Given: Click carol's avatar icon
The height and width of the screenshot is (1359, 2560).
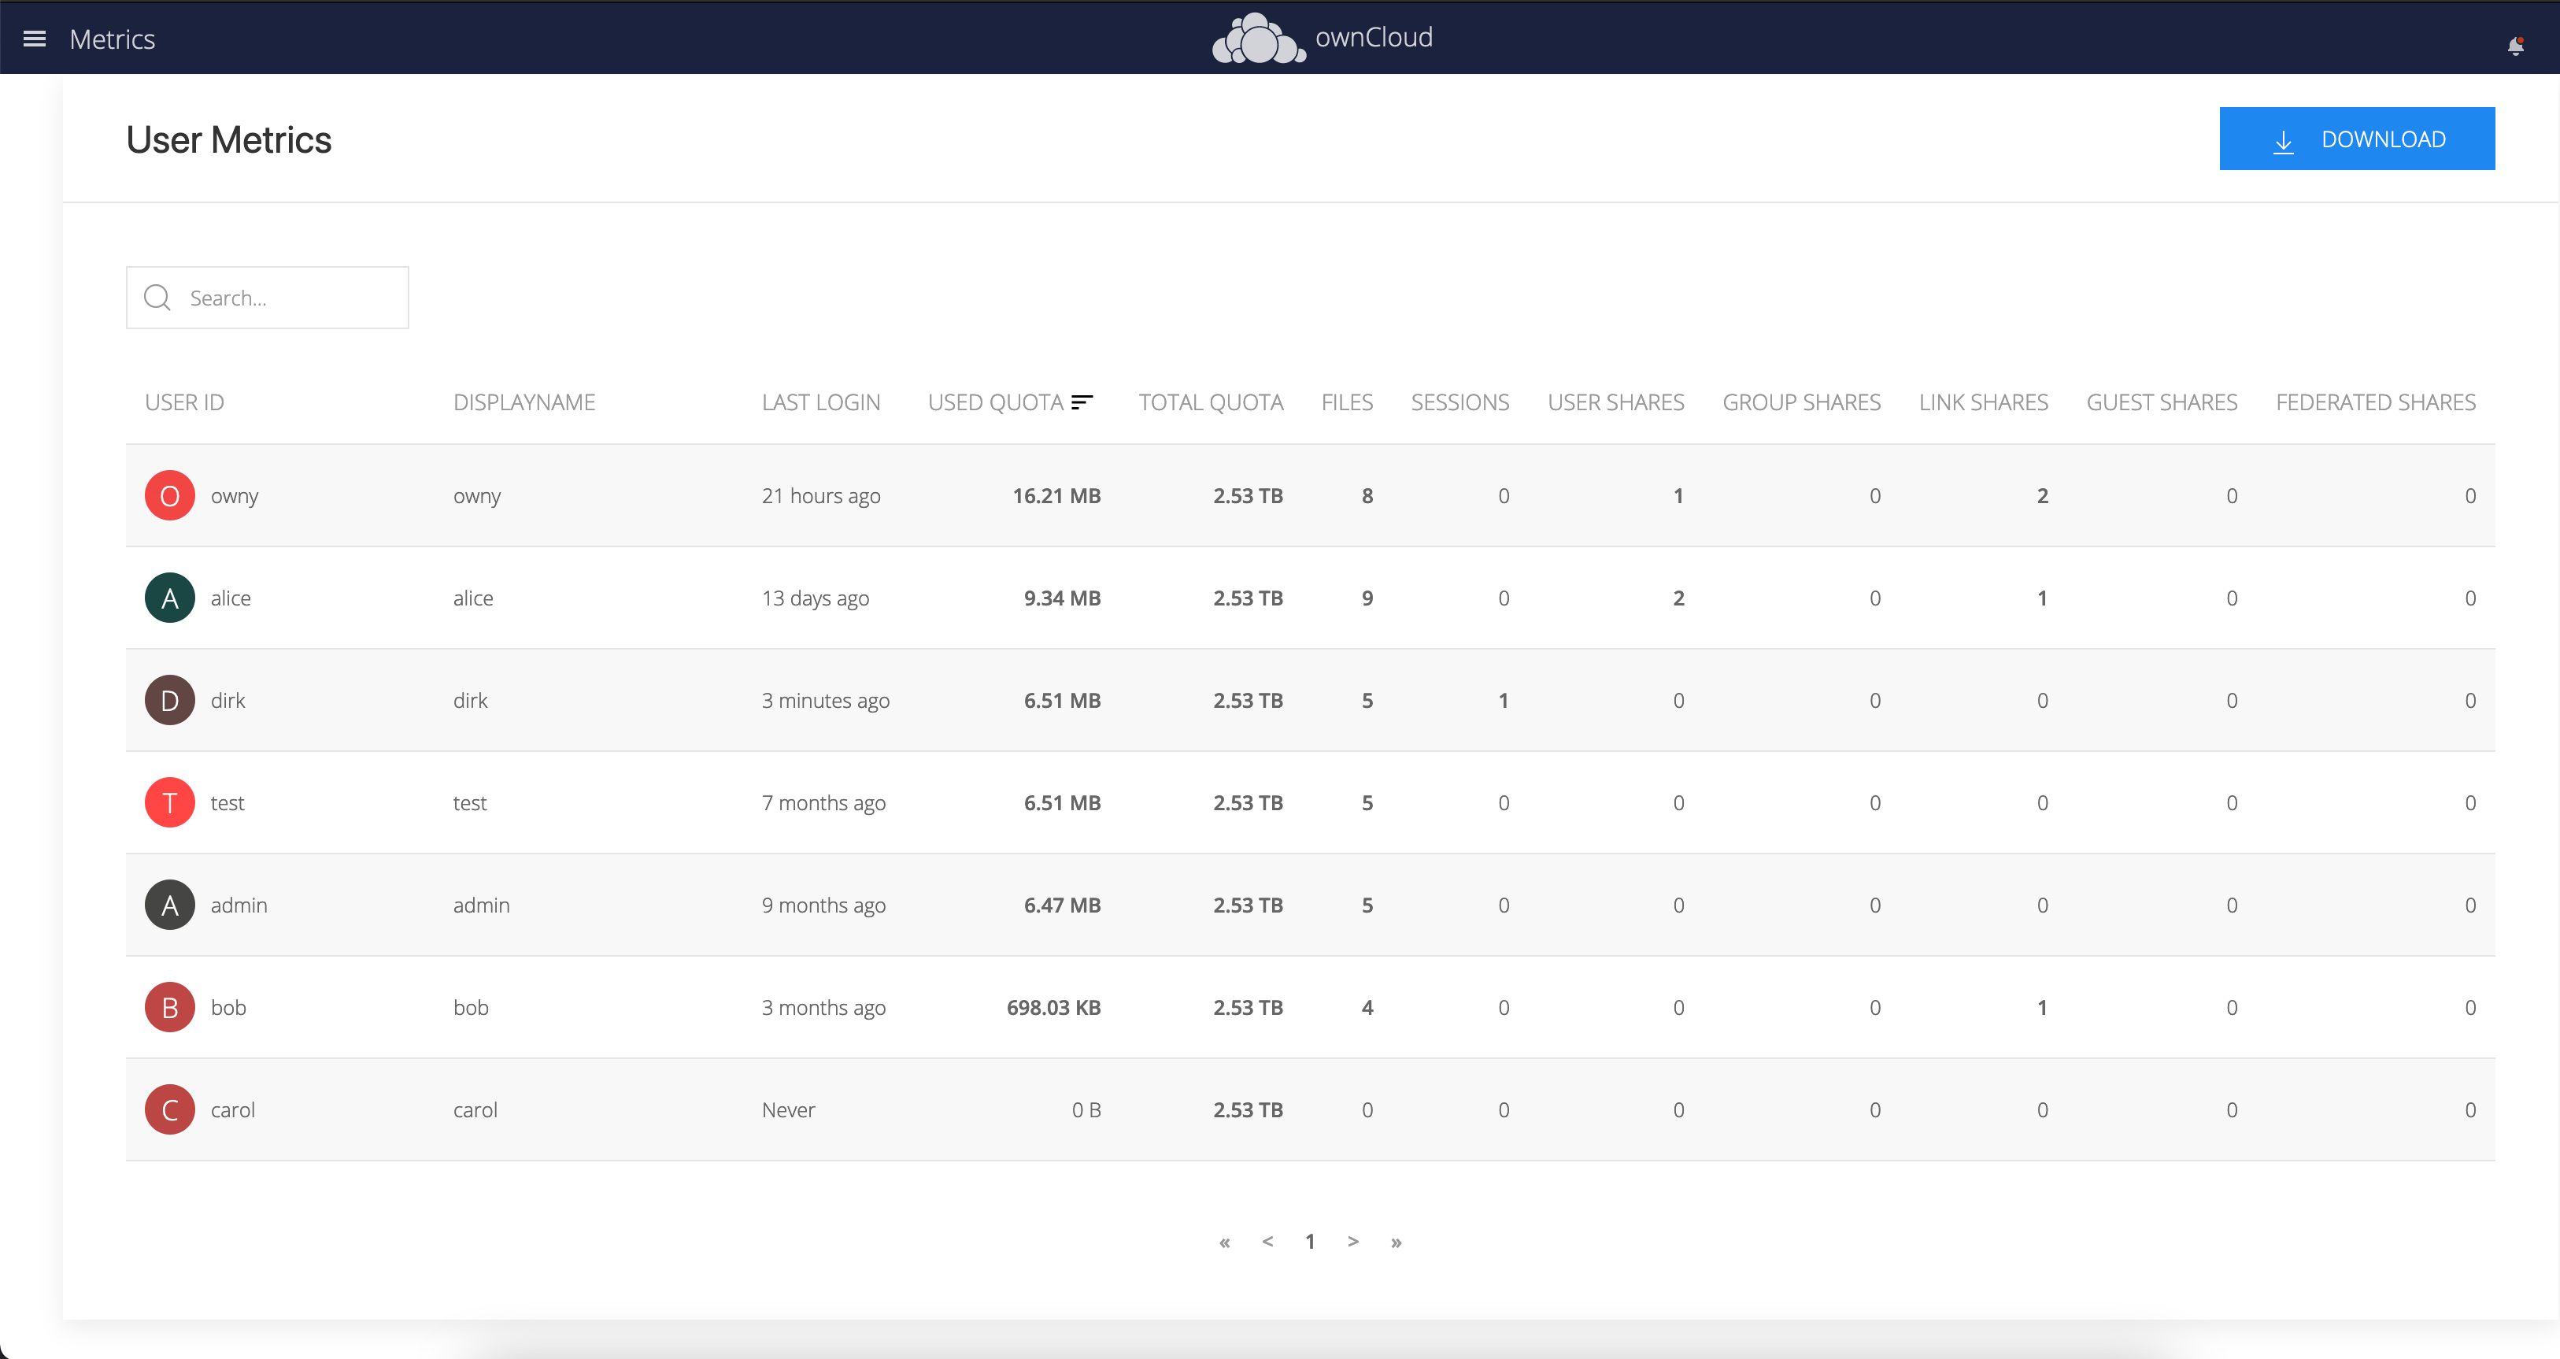Looking at the screenshot, I should (x=170, y=1109).
